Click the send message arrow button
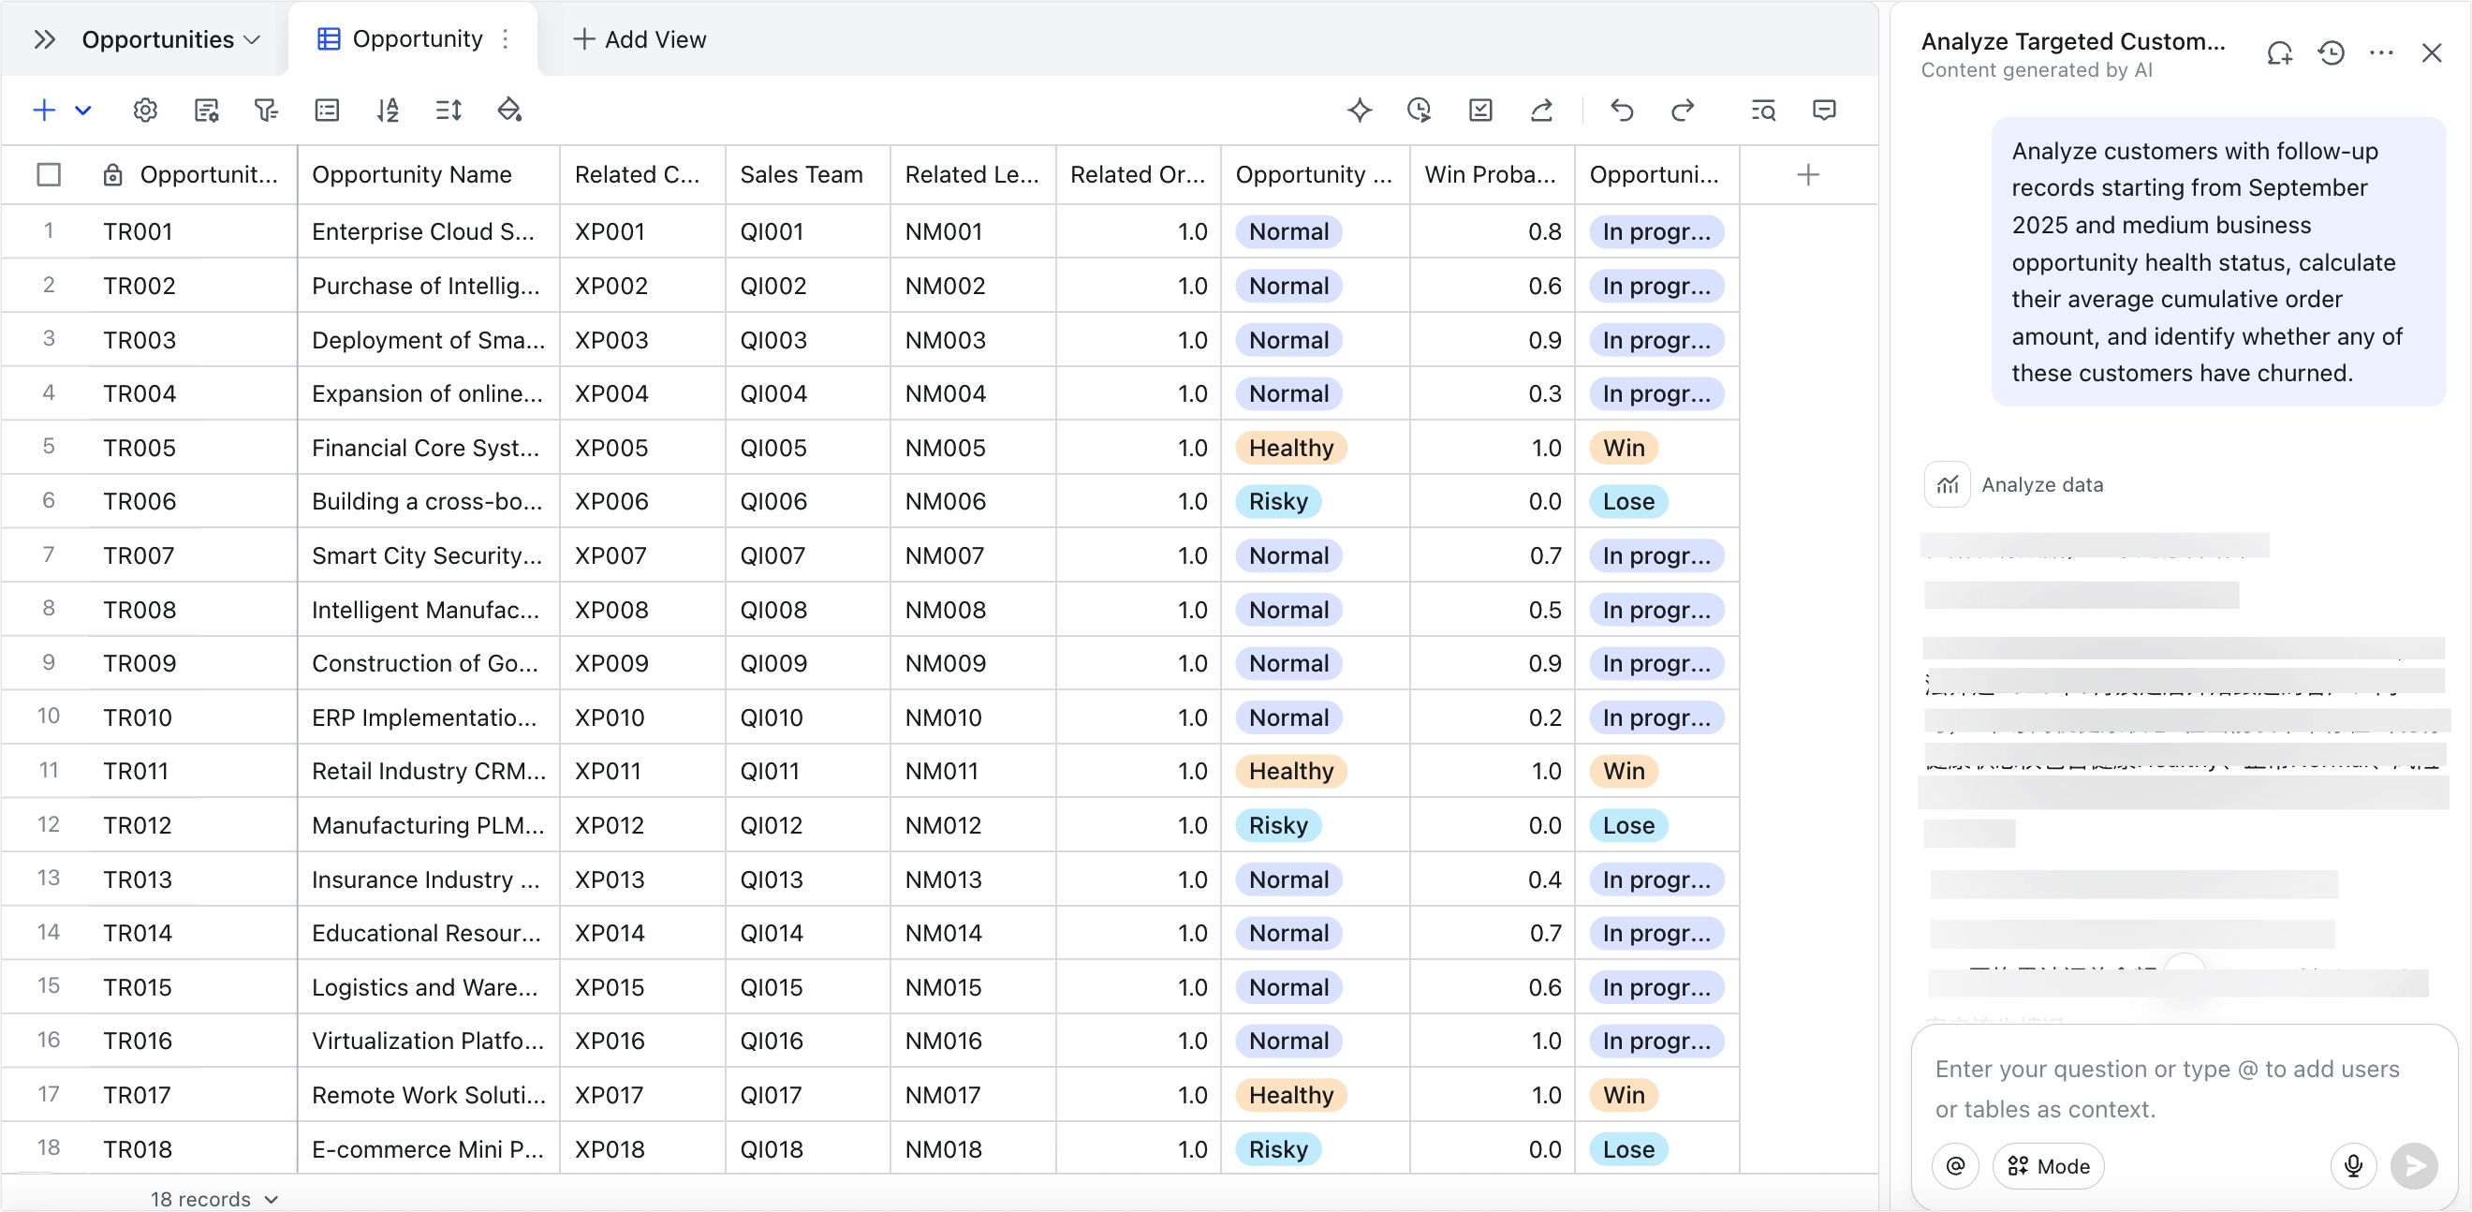Screen dimensions: 2472x1212 coord(2415,1166)
